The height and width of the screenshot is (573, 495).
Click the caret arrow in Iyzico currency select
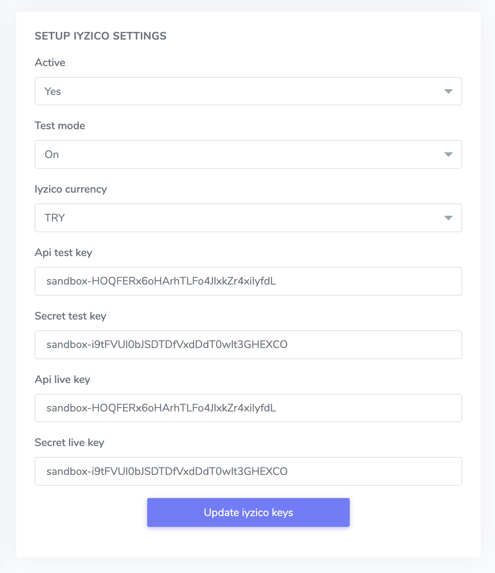click(448, 218)
